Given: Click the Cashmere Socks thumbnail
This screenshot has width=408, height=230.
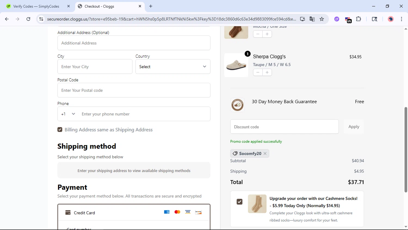Looking at the screenshot, I should click(x=257, y=204).
